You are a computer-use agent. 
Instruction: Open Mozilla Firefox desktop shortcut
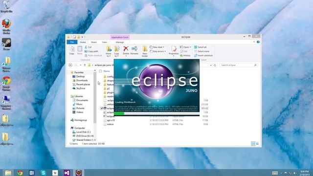[x=6, y=26]
